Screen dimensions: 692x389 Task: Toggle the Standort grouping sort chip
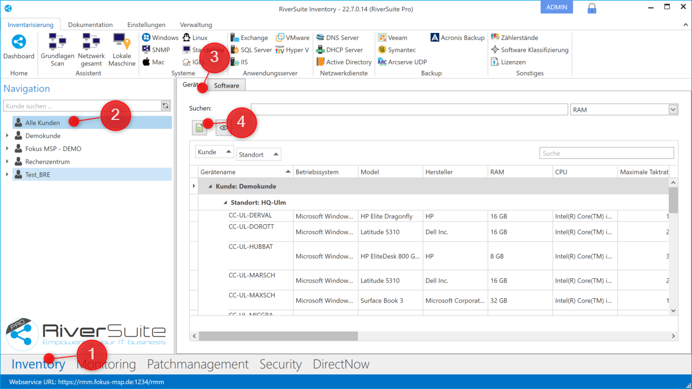[x=258, y=155]
